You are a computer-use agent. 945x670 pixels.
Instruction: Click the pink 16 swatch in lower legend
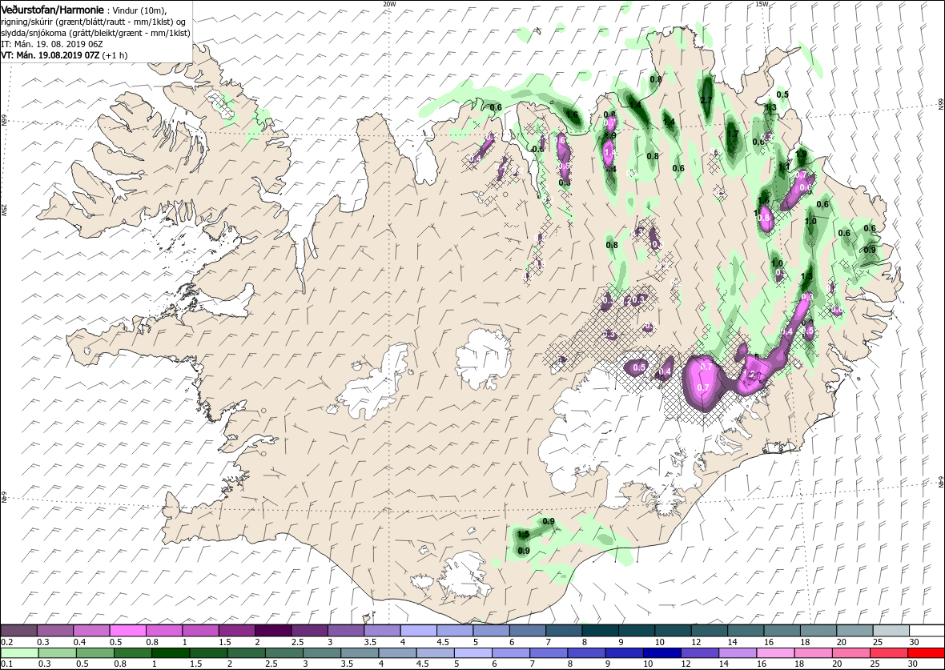point(775,653)
